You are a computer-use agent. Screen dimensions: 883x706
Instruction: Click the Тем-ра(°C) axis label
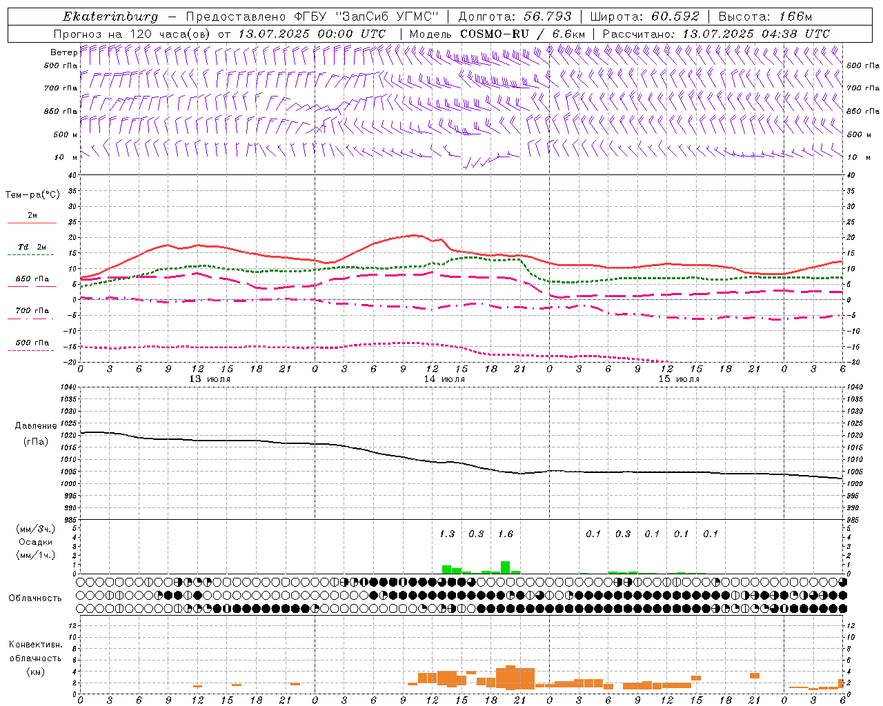pyautogui.click(x=32, y=195)
